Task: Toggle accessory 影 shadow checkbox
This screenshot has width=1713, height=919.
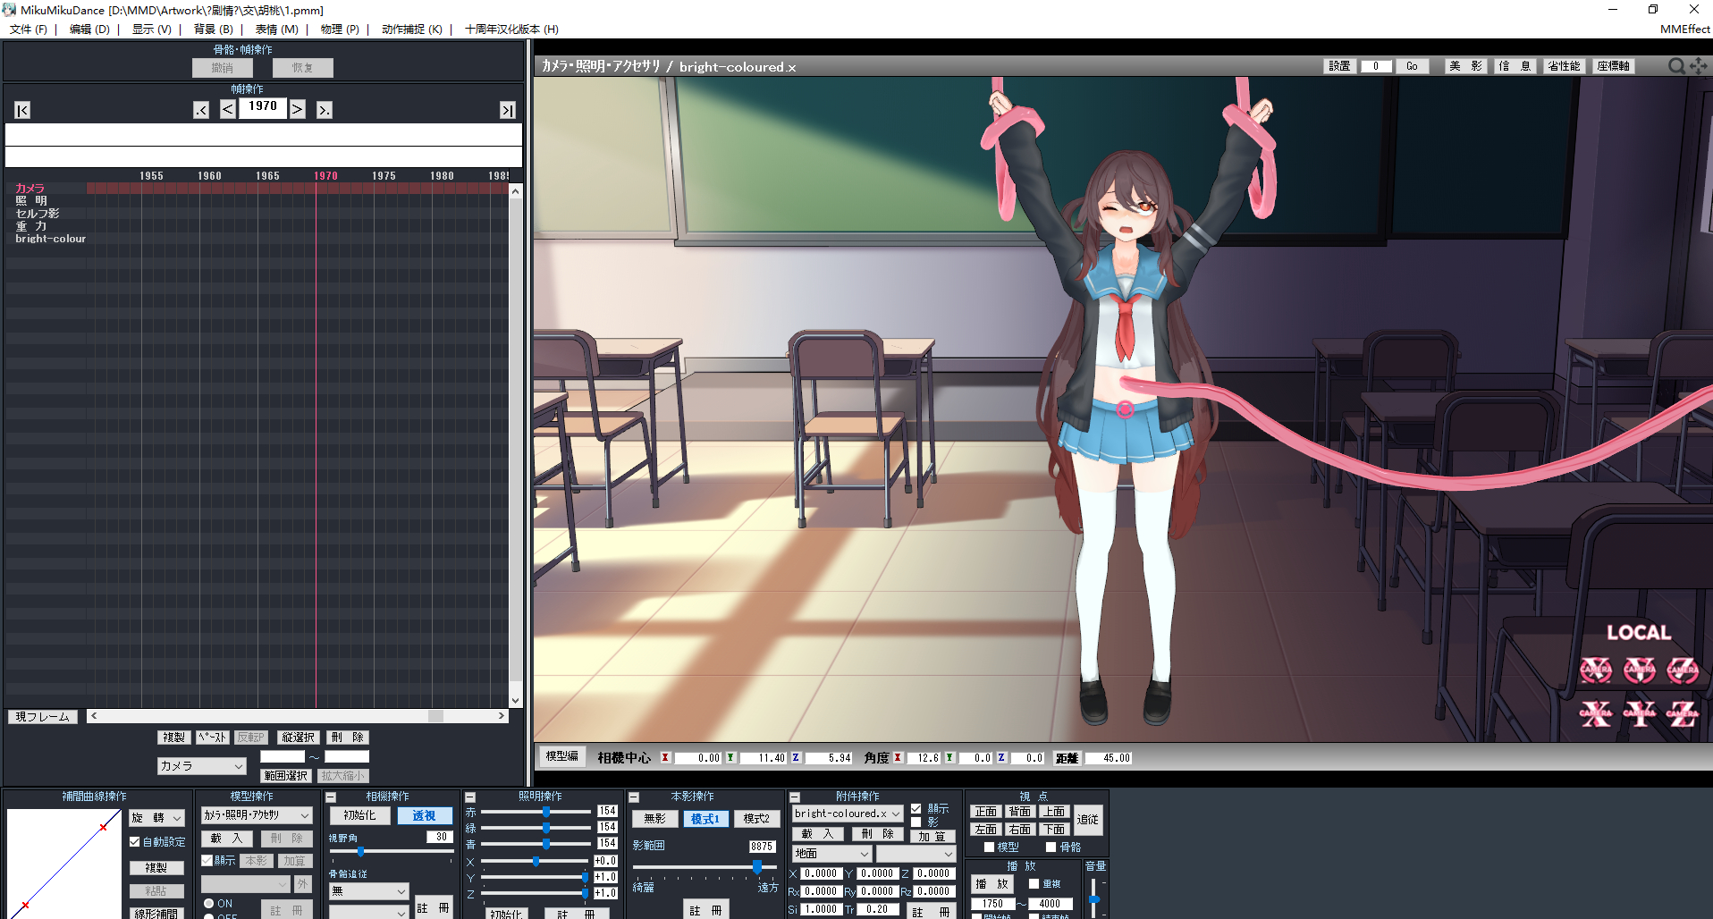Action: (916, 822)
